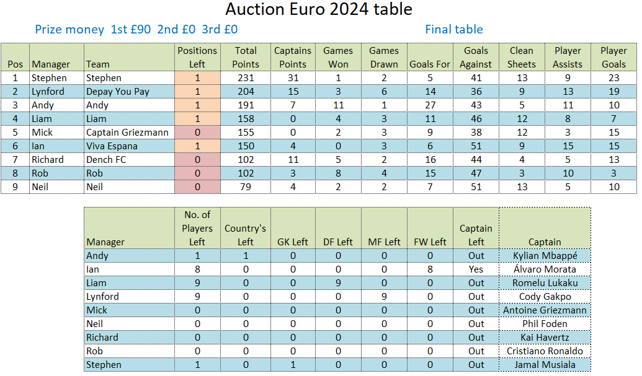Screen dimensions: 642x376
Task: Click Mick's red Positions Left cell
Action: tap(197, 133)
